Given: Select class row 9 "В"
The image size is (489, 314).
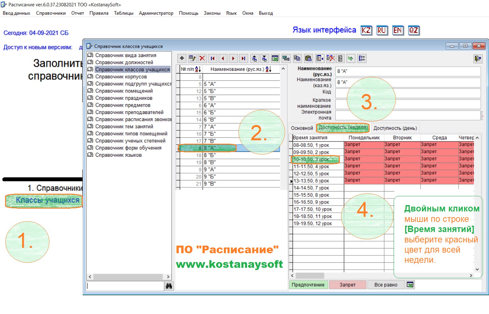Looking at the screenshot, I should pyautogui.click(x=230, y=184).
